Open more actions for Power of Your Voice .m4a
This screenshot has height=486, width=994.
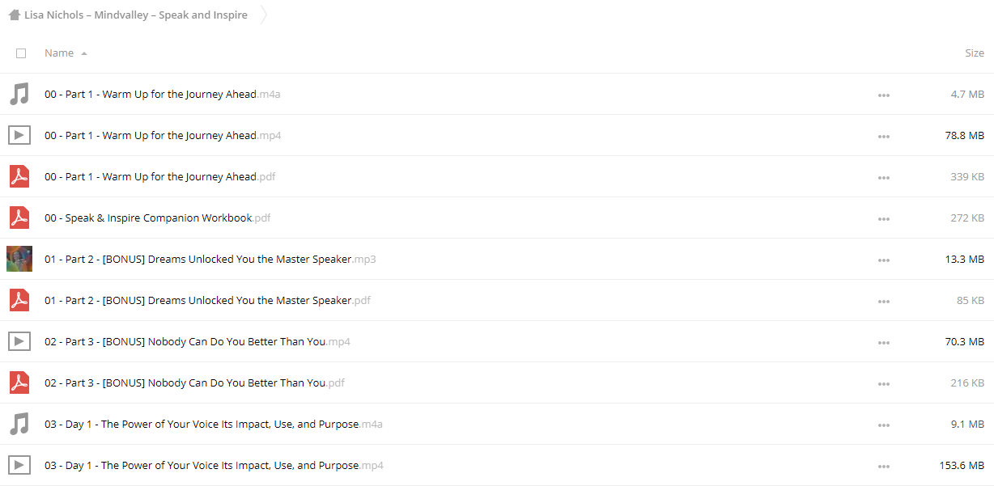884,425
